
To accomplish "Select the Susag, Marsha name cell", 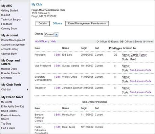I will (71, 66).
